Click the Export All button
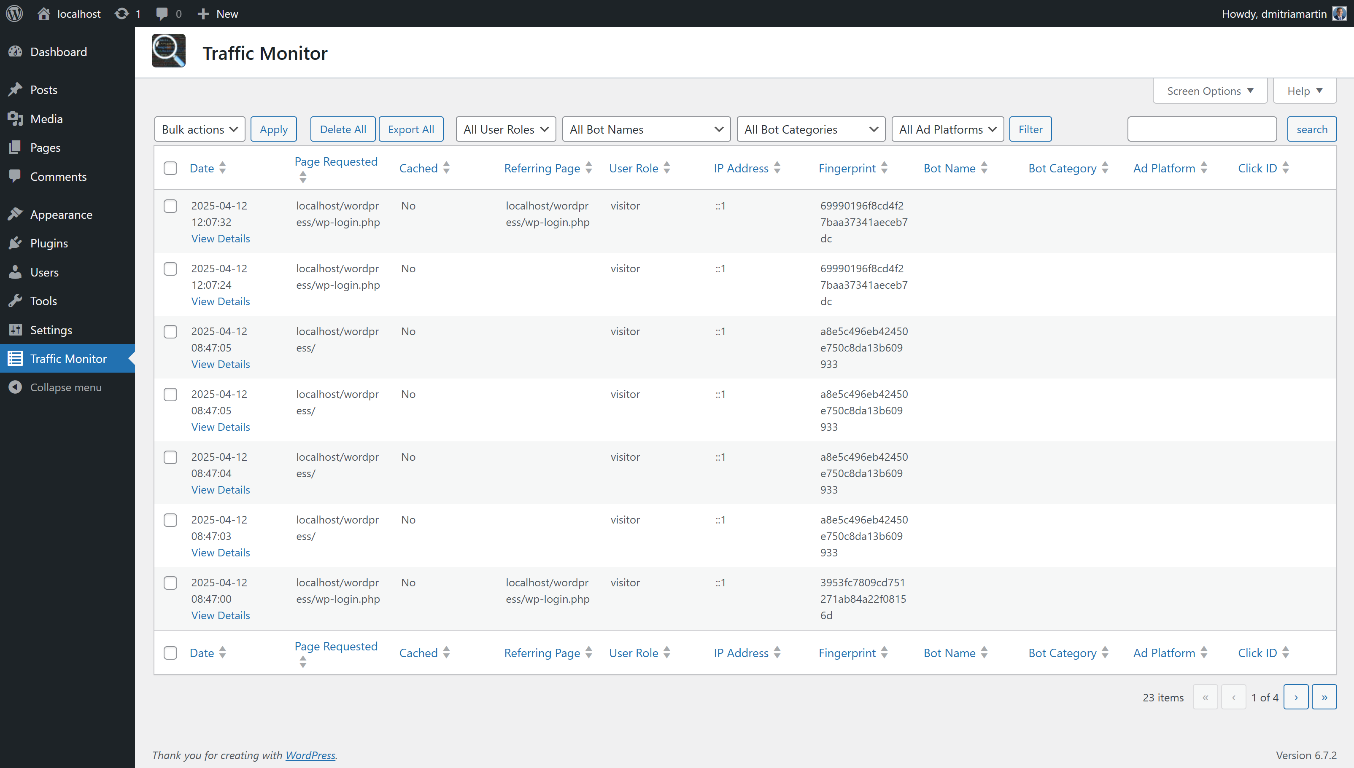This screenshot has width=1354, height=768. click(411, 129)
